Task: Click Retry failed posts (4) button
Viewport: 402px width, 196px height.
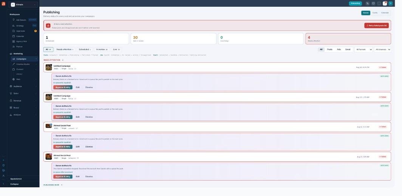Action: pyautogui.click(x=376, y=26)
